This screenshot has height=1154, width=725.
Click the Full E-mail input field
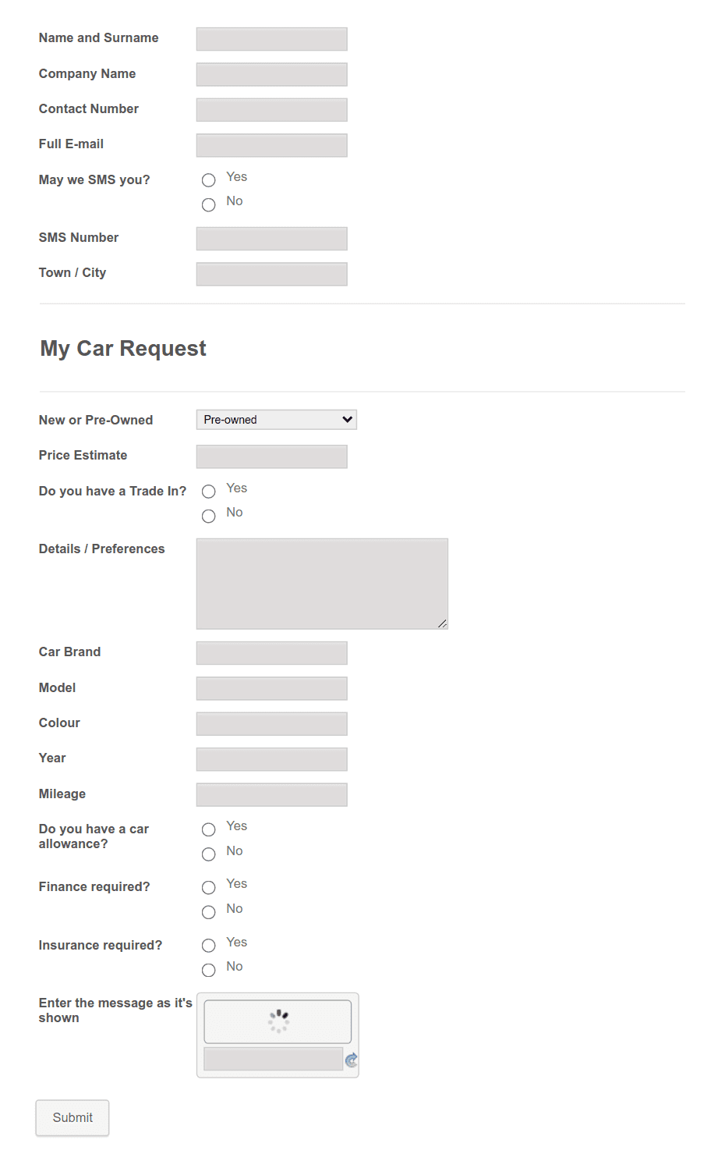pos(271,145)
